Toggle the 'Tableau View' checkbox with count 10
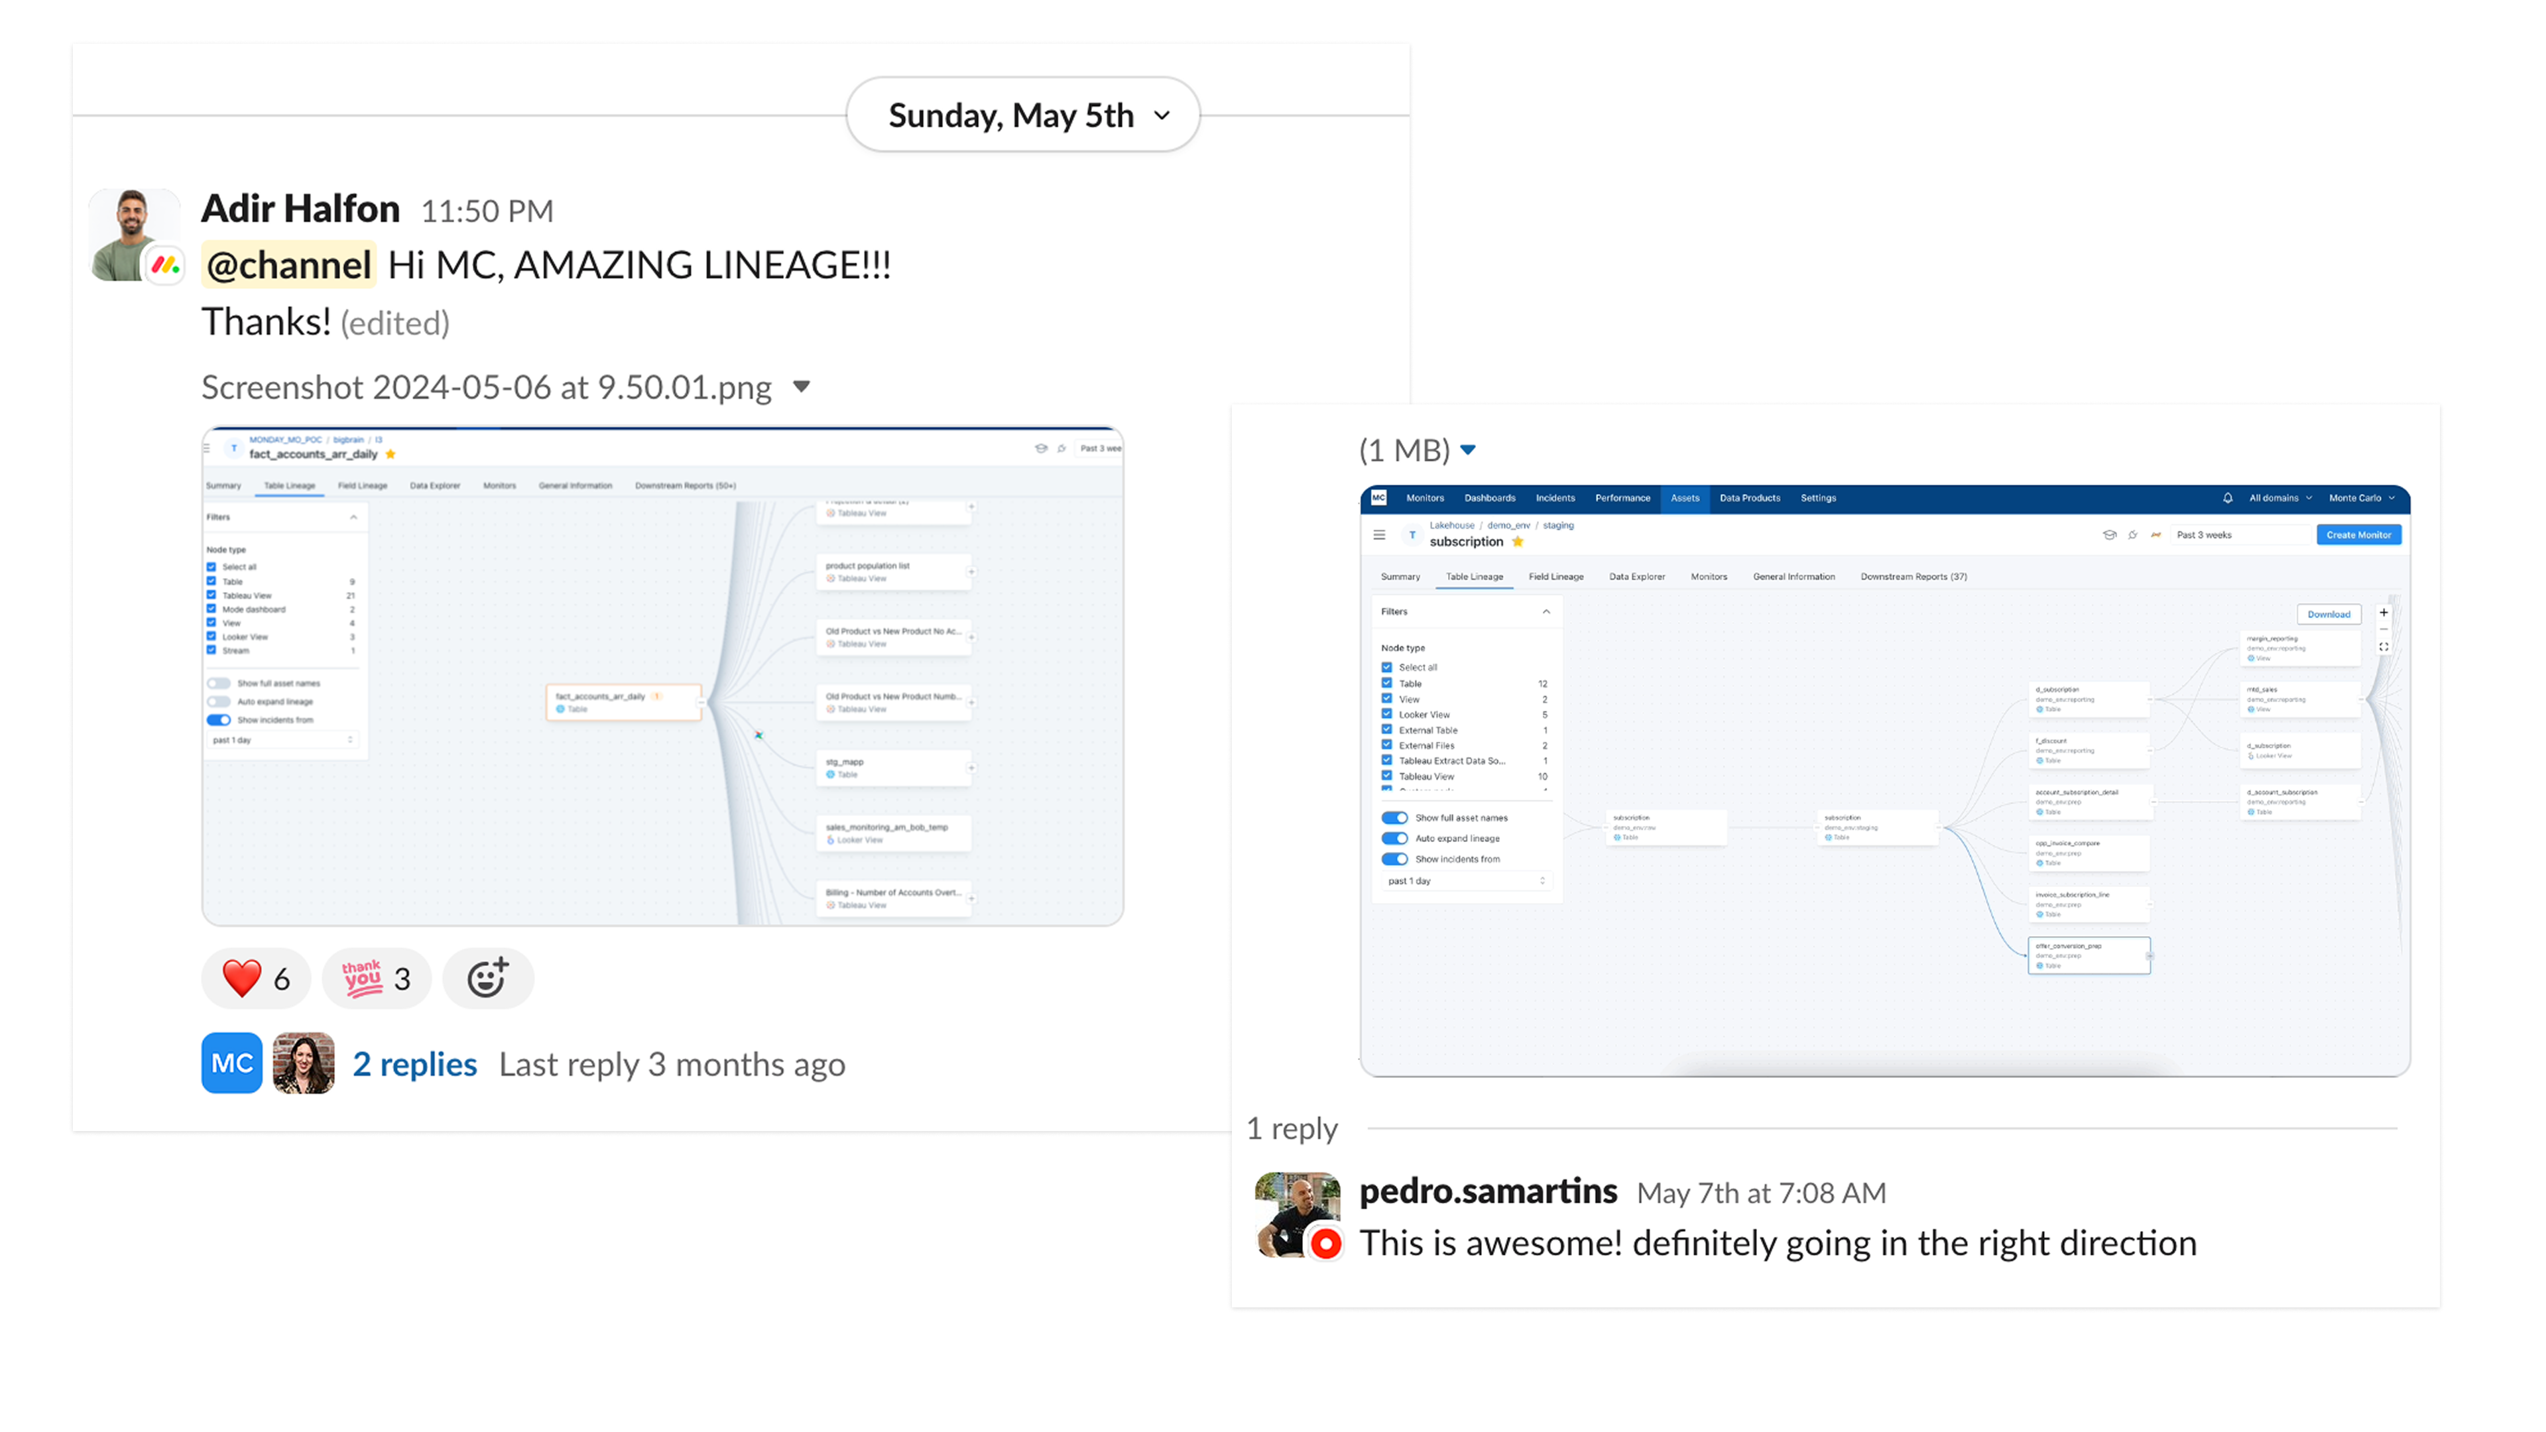Screen dimensions: 2546x1432 [1386, 776]
